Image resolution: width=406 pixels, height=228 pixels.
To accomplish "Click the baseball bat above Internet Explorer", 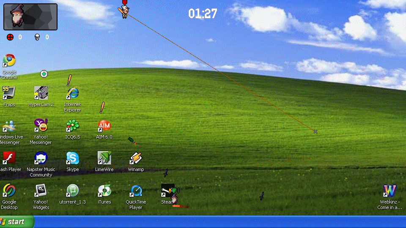I will tap(69, 80).
